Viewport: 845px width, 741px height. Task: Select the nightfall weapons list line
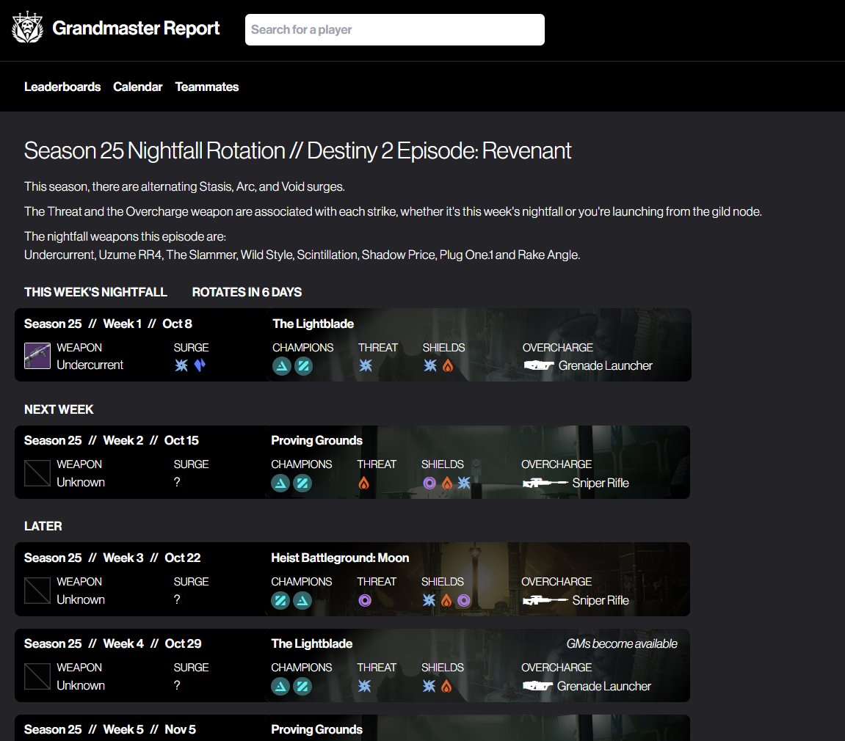(302, 255)
